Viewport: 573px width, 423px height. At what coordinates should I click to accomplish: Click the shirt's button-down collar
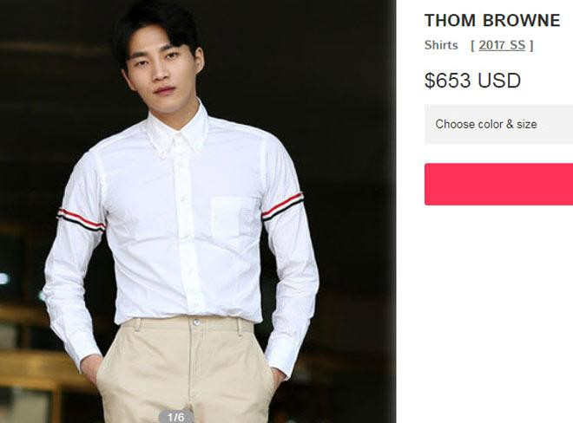(178, 135)
